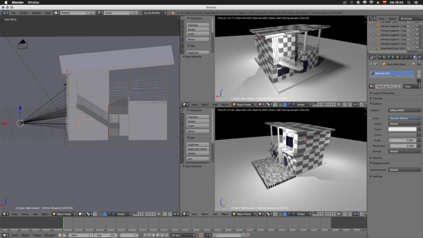Click the 3D manipulator widget icon
Screen dimensions: 423x238
point(100,214)
